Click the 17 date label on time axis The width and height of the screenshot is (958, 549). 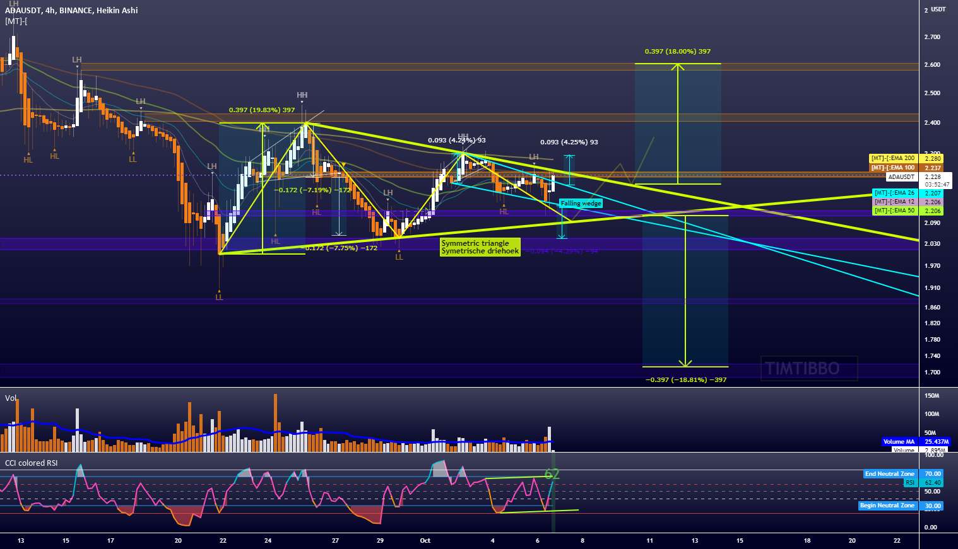tap(110, 540)
